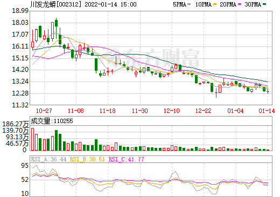Click the 10-27 date axis label
This screenshot has width=280, height=197.
pyautogui.click(x=44, y=111)
